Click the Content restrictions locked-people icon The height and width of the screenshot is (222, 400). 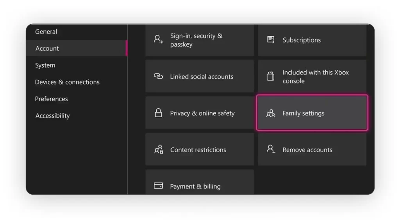pos(159,150)
